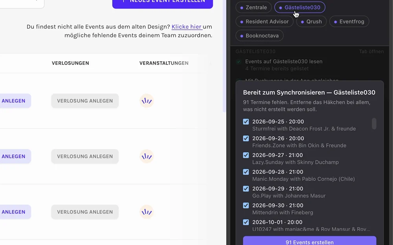
Task: Click Neues Event erstellen button
Action: [163, 4]
